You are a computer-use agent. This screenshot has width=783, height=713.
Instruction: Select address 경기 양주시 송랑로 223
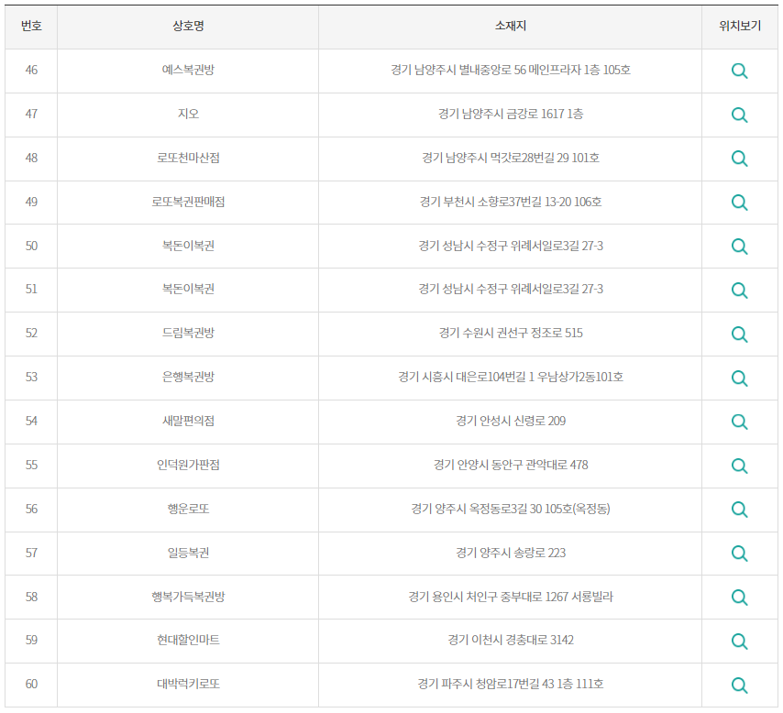[x=511, y=553]
